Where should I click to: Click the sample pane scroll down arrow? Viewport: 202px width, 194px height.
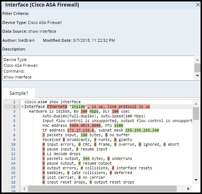click(x=196, y=180)
